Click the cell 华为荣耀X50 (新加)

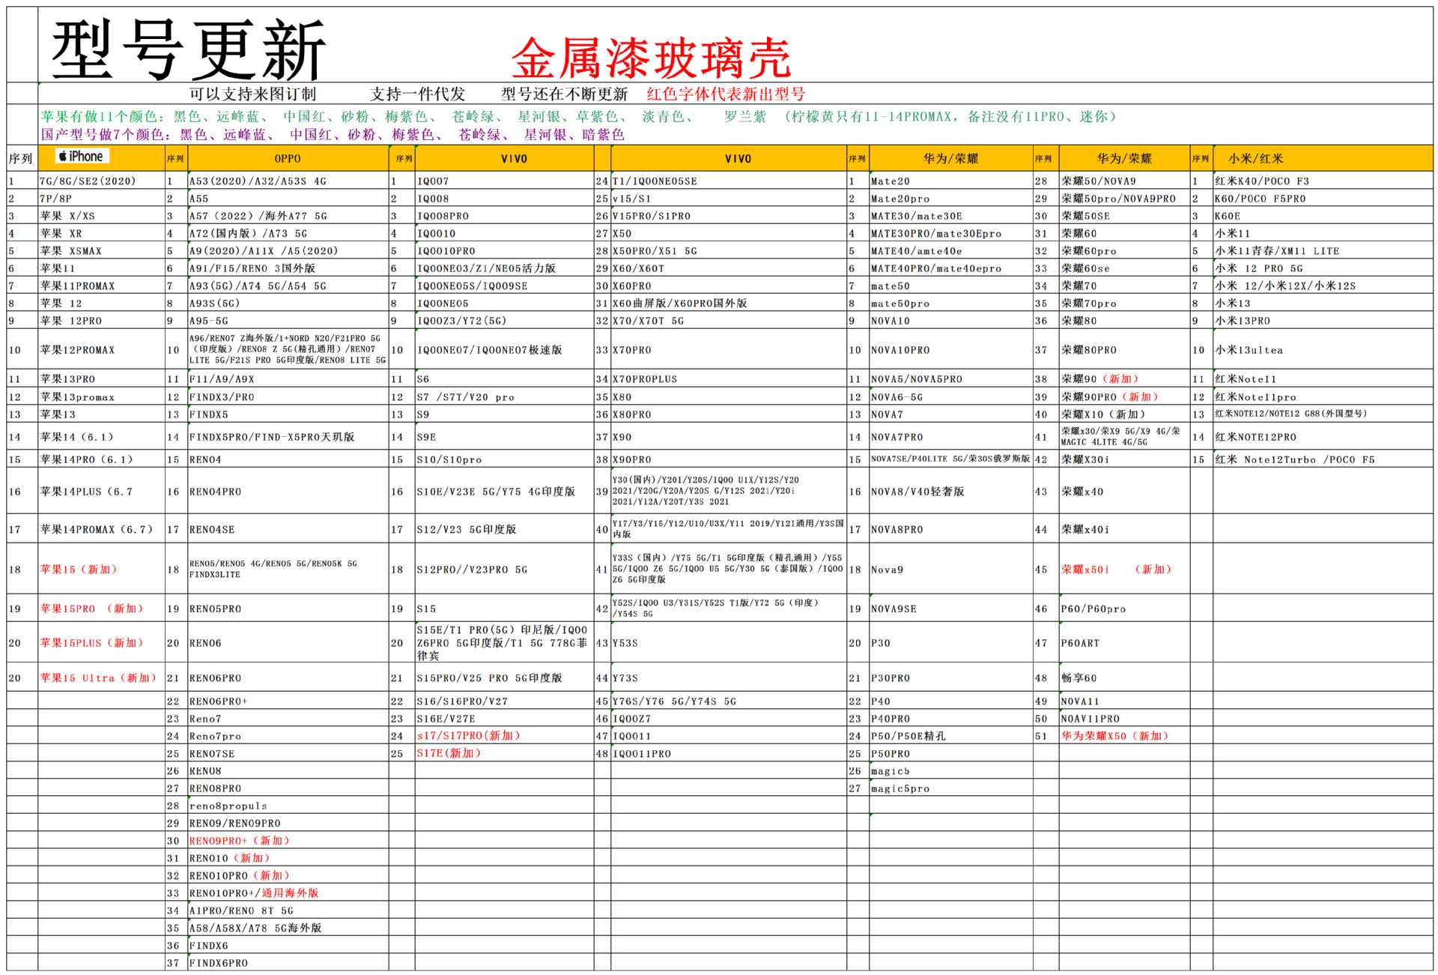click(1114, 736)
